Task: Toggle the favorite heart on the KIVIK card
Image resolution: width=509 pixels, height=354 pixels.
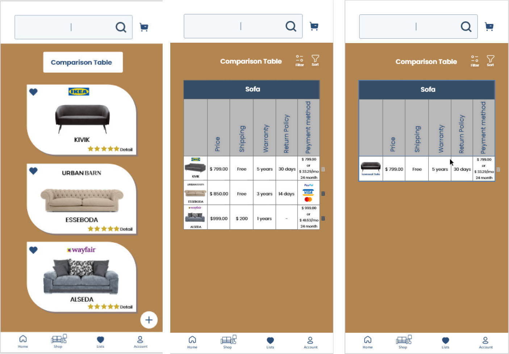Action: click(33, 92)
